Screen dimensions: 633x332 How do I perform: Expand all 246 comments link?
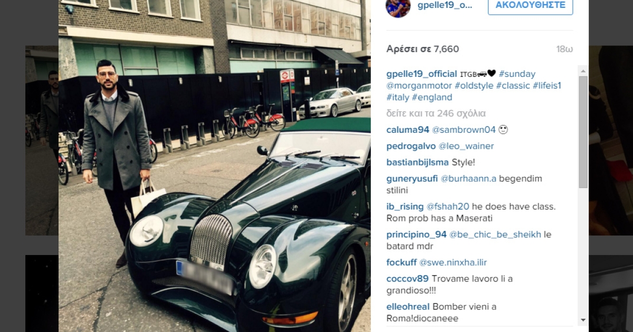436,113
